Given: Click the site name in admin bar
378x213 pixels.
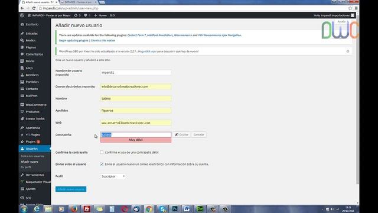Looking at the screenshot, I should point(49,15).
